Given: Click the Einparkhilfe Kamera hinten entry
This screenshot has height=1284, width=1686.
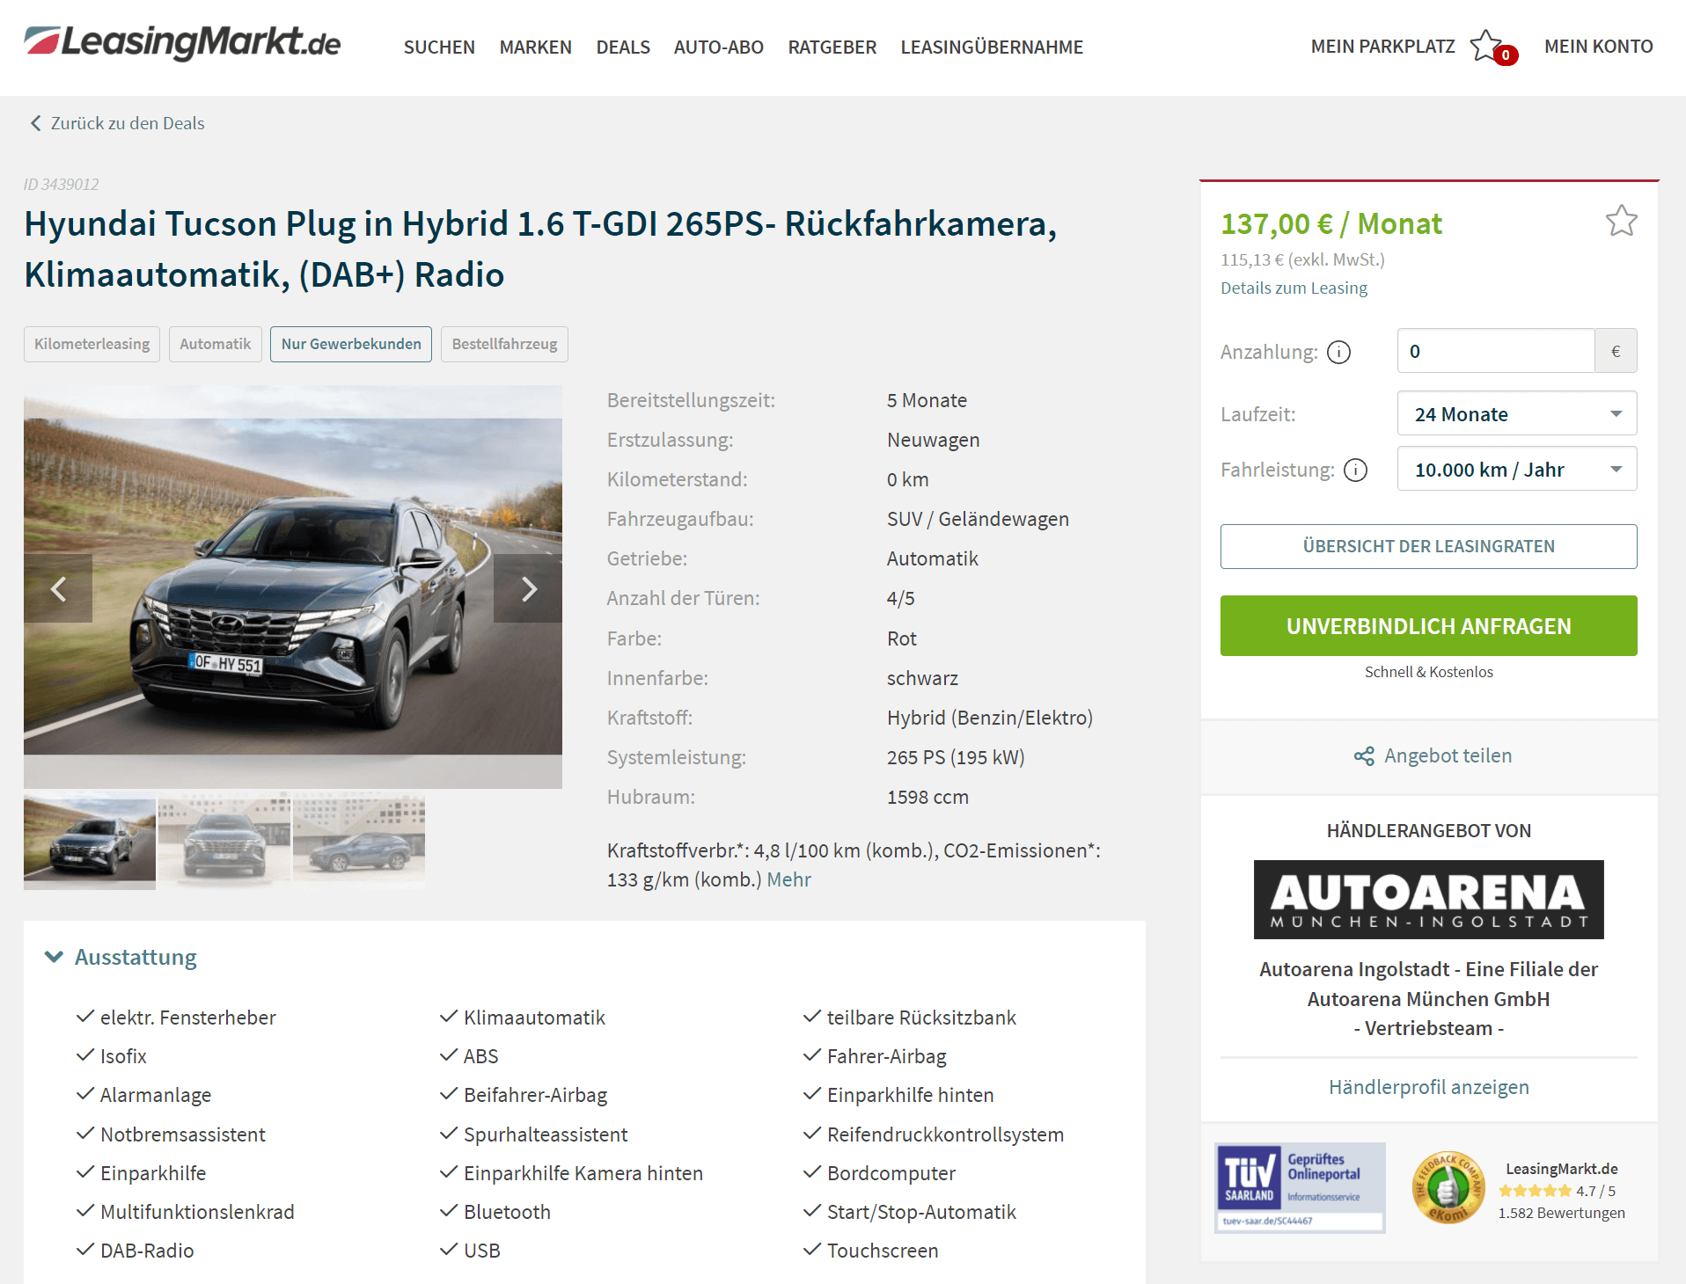Looking at the screenshot, I should (583, 1173).
